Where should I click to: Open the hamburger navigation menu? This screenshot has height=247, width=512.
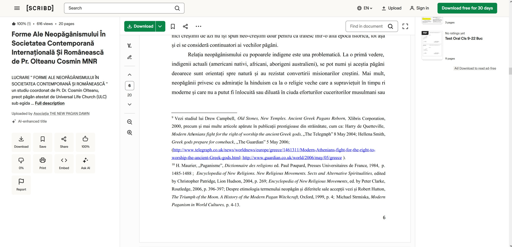[x=17, y=8]
